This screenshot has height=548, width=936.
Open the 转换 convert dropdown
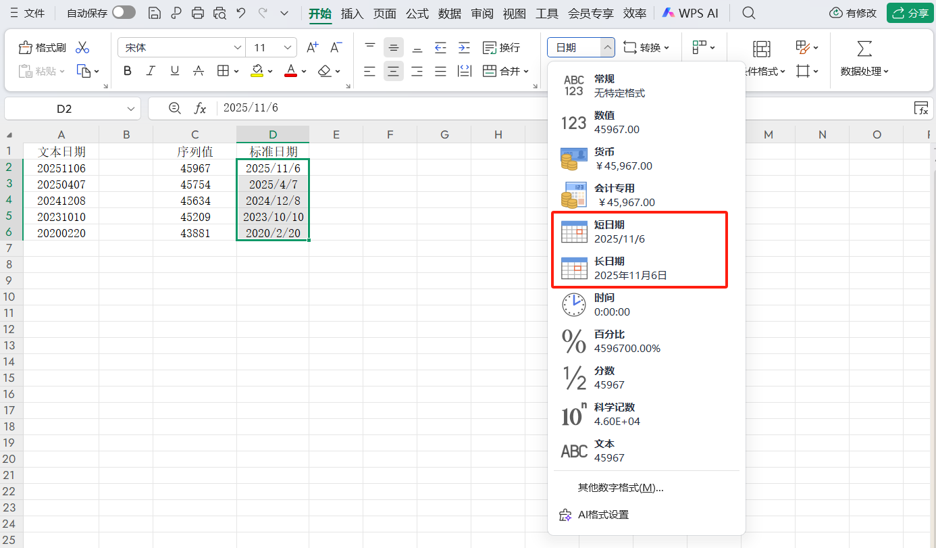click(x=648, y=47)
